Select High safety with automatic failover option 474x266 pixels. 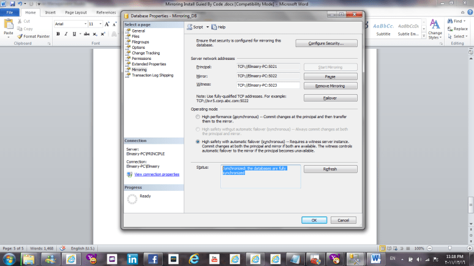point(197,141)
